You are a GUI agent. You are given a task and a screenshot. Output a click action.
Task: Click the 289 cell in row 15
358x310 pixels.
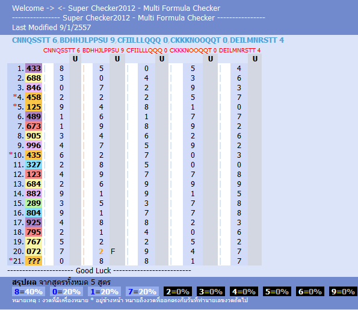(34, 203)
